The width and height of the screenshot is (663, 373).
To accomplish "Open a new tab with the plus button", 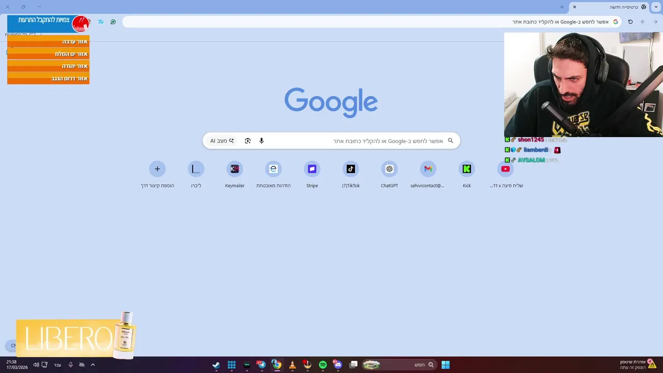I will click(x=562, y=7).
